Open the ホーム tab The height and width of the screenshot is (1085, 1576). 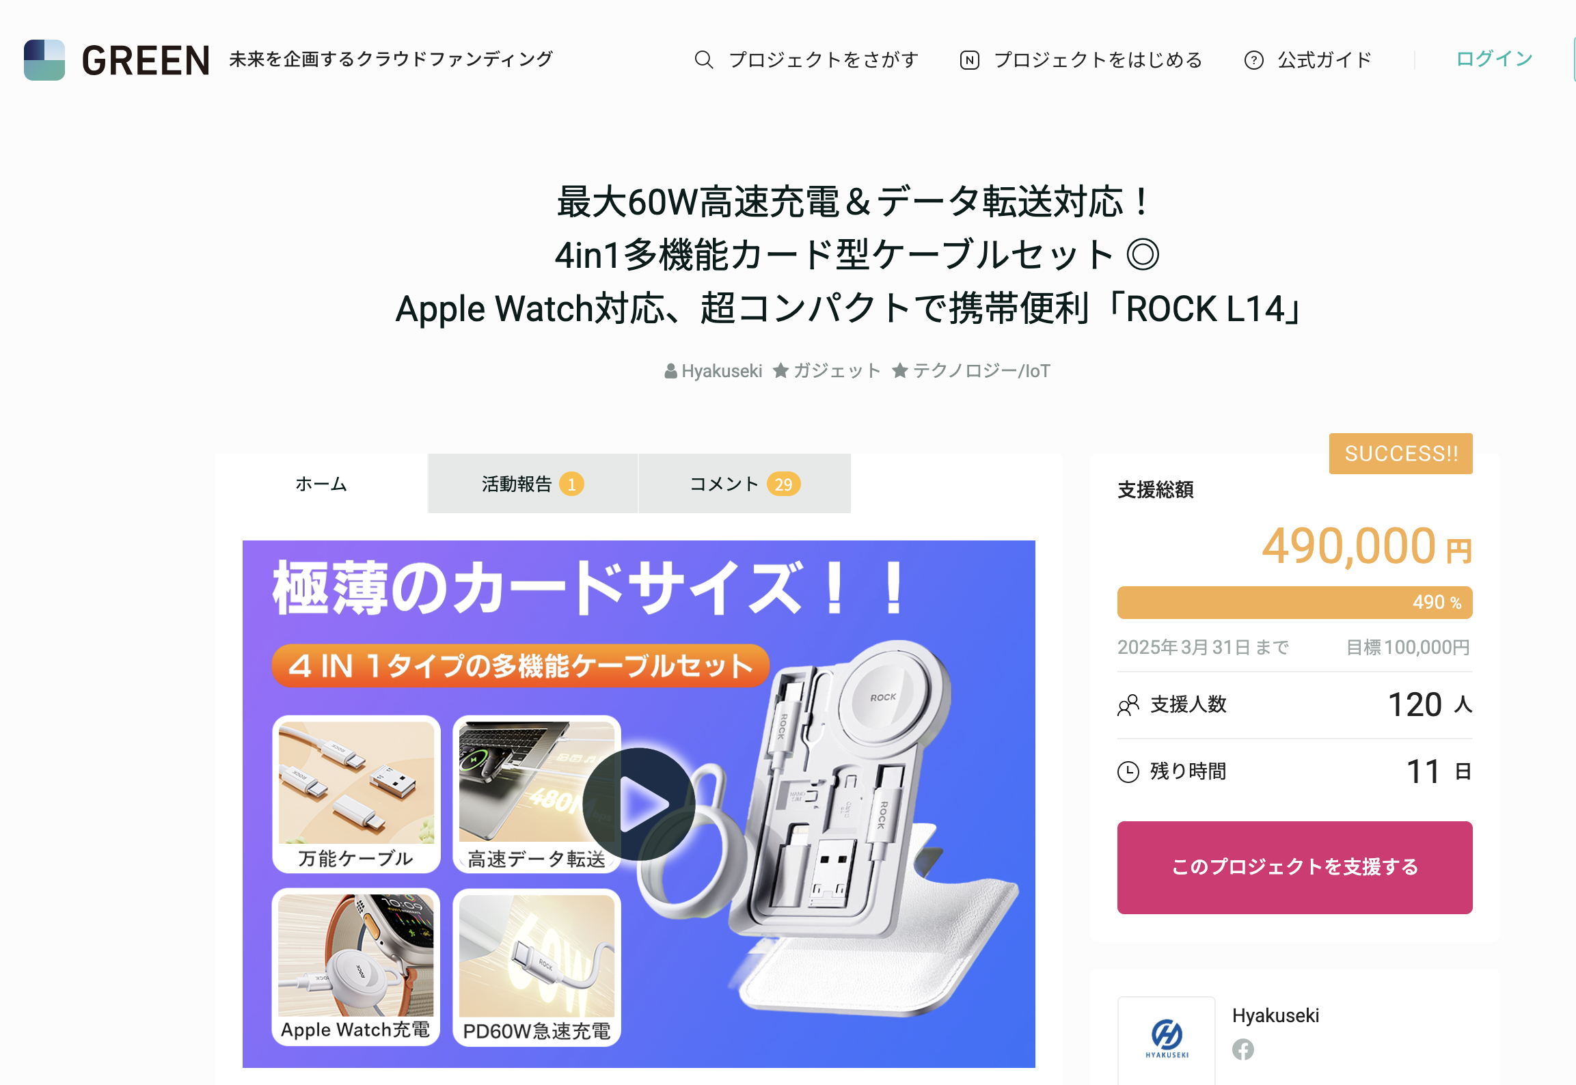click(321, 484)
